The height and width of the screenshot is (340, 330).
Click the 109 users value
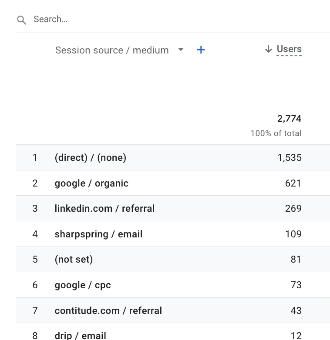(293, 234)
